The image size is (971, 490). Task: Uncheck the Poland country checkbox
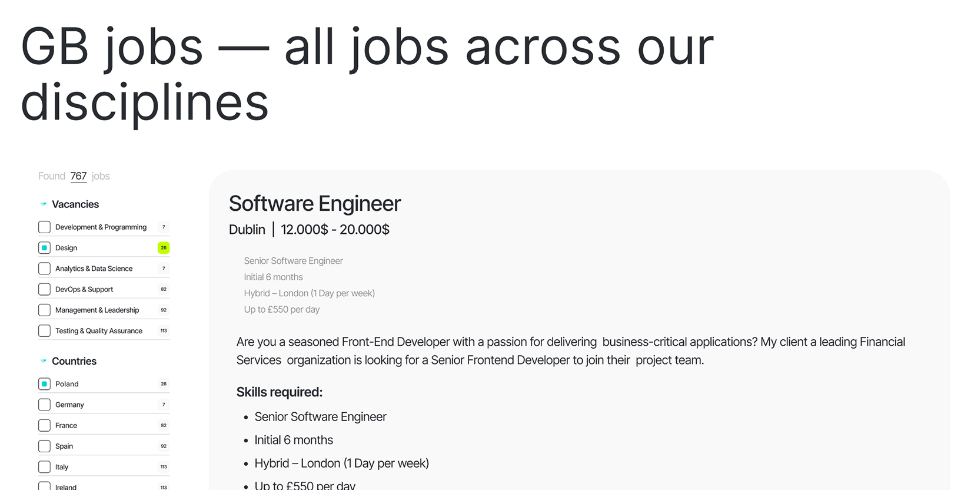click(44, 384)
